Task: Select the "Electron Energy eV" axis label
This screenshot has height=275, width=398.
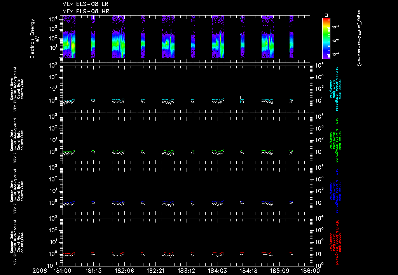Action: tap(34, 39)
